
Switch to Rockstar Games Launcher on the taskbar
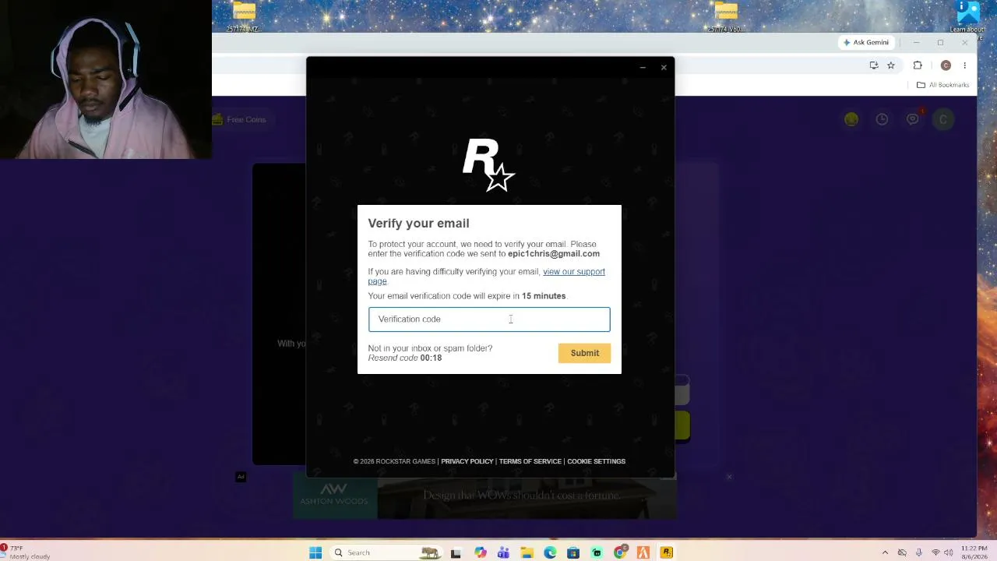coord(667,552)
